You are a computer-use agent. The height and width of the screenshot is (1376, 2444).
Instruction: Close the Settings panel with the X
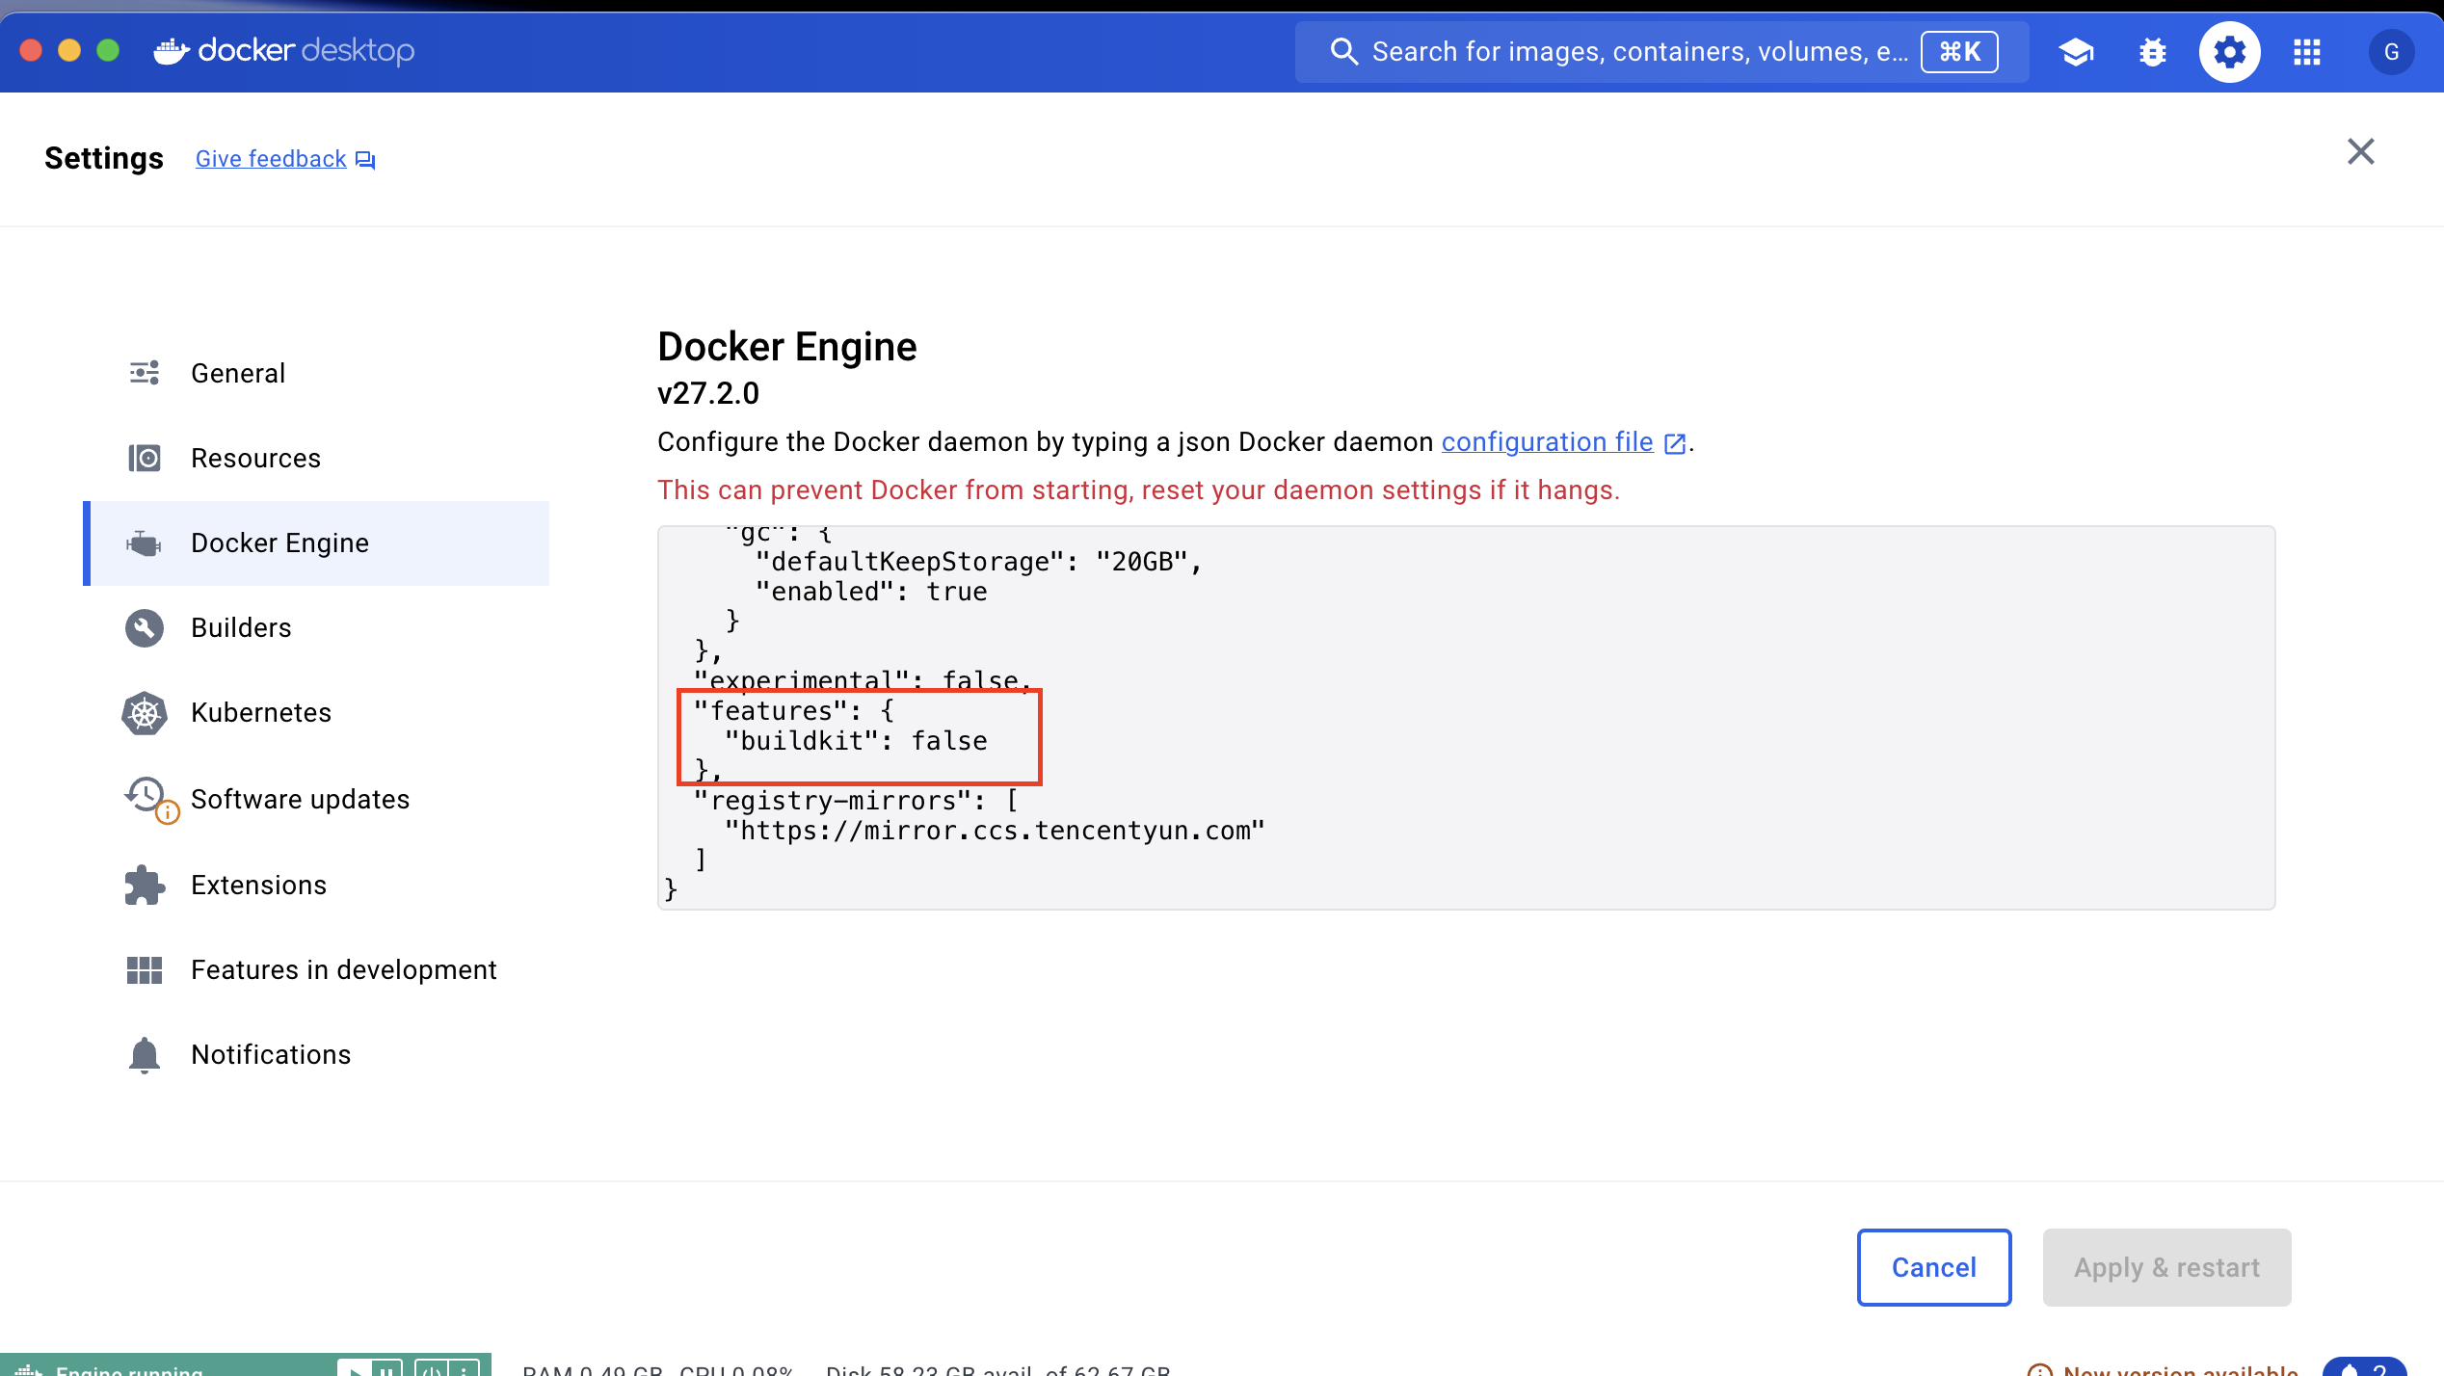click(x=2361, y=151)
